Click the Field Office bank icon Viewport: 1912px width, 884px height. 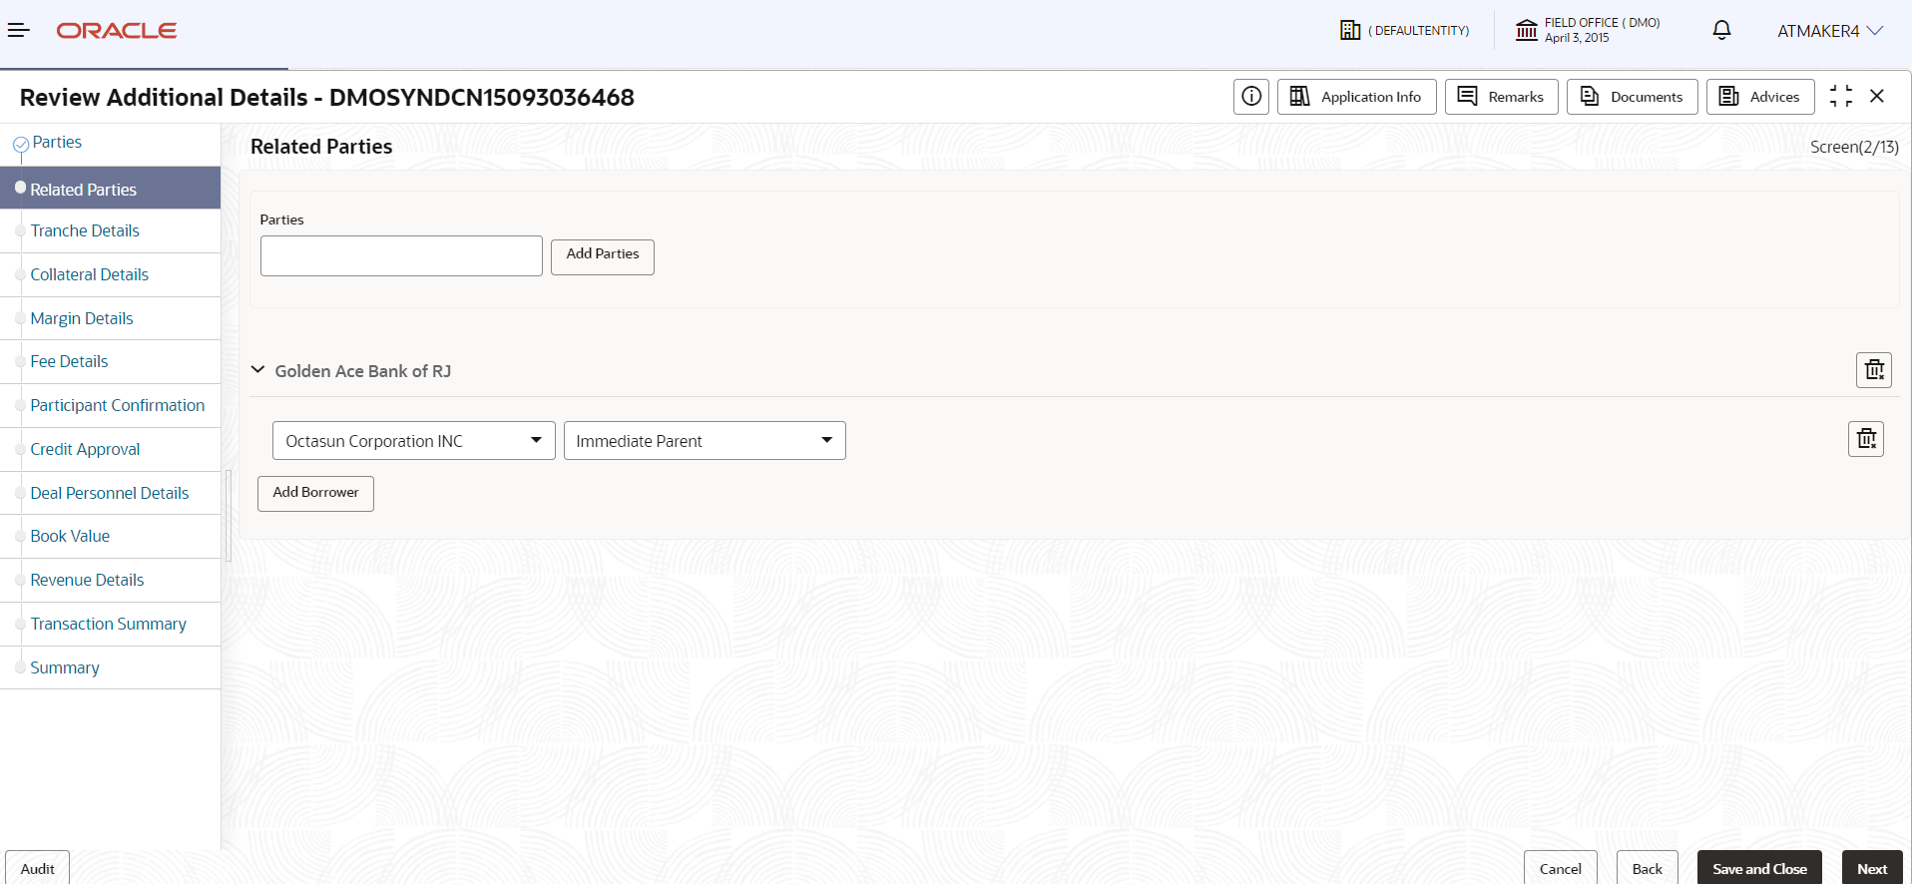coord(1527,31)
